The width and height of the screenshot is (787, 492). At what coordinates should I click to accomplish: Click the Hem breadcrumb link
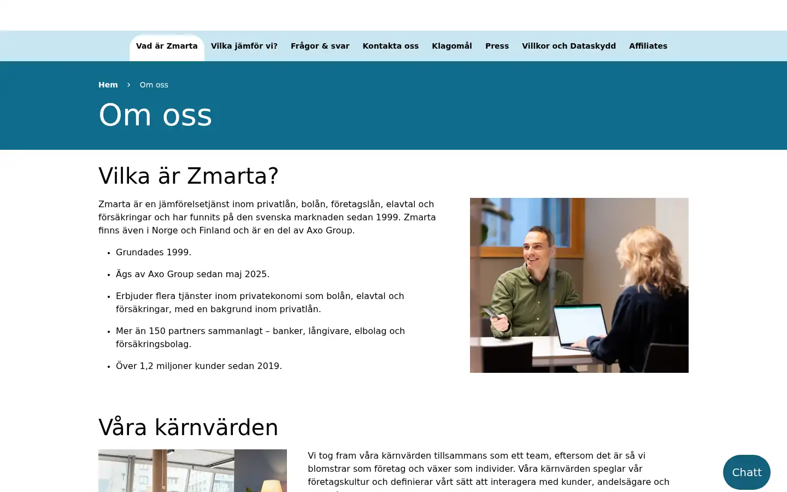click(108, 85)
